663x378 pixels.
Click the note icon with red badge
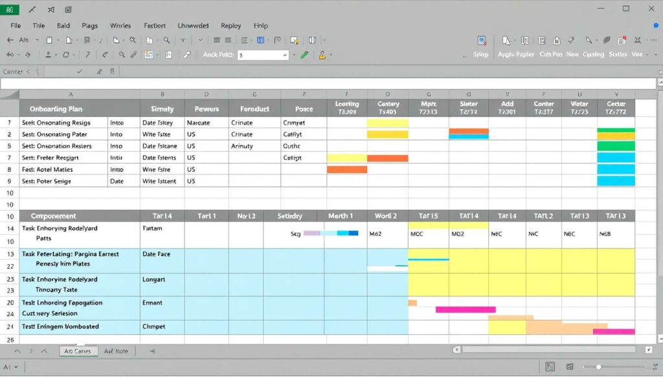[622, 41]
